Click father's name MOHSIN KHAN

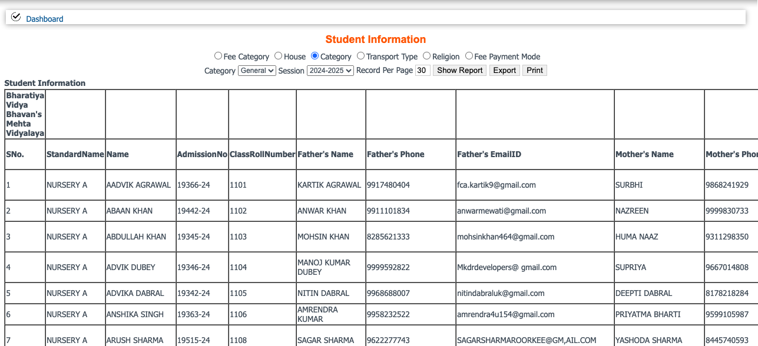click(x=323, y=237)
